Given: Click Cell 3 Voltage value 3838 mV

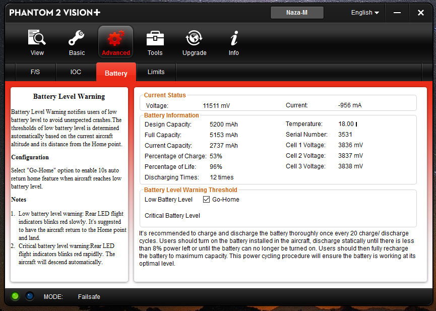Looking at the screenshot, I should 350,166.
